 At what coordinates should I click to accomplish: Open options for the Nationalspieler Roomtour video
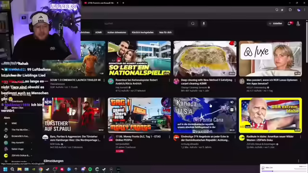[169, 80]
